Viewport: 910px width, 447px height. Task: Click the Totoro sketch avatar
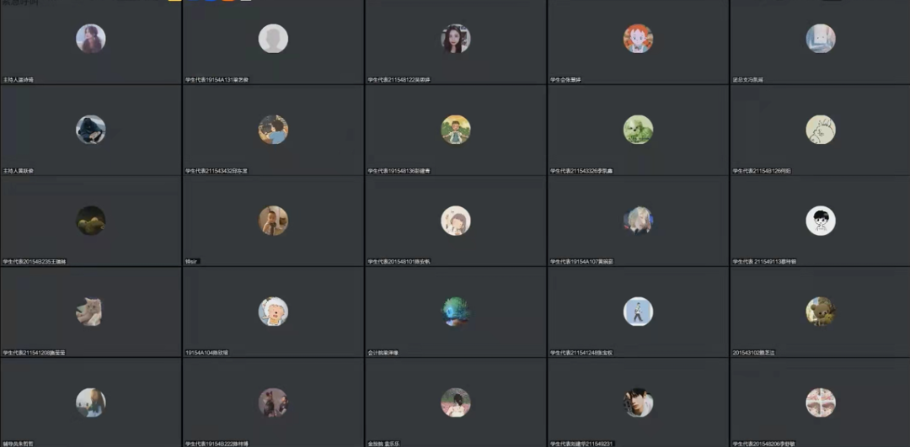coord(821,130)
